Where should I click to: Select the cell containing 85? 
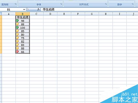pos(23,31)
